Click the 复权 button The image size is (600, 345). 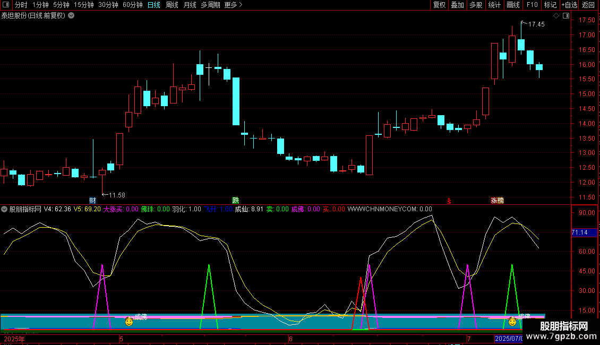pos(439,5)
